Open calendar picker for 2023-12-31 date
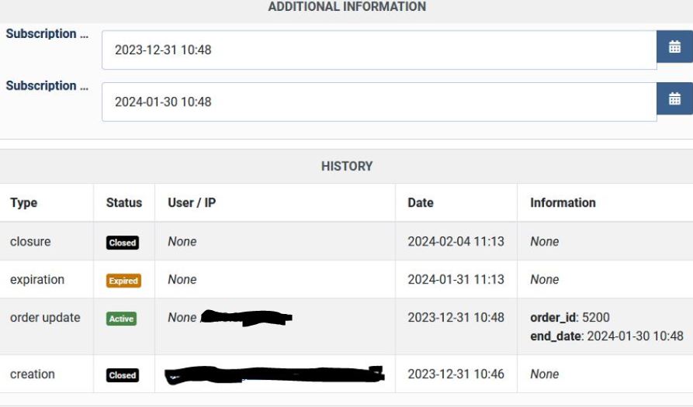The width and height of the screenshot is (693, 407). (674, 47)
